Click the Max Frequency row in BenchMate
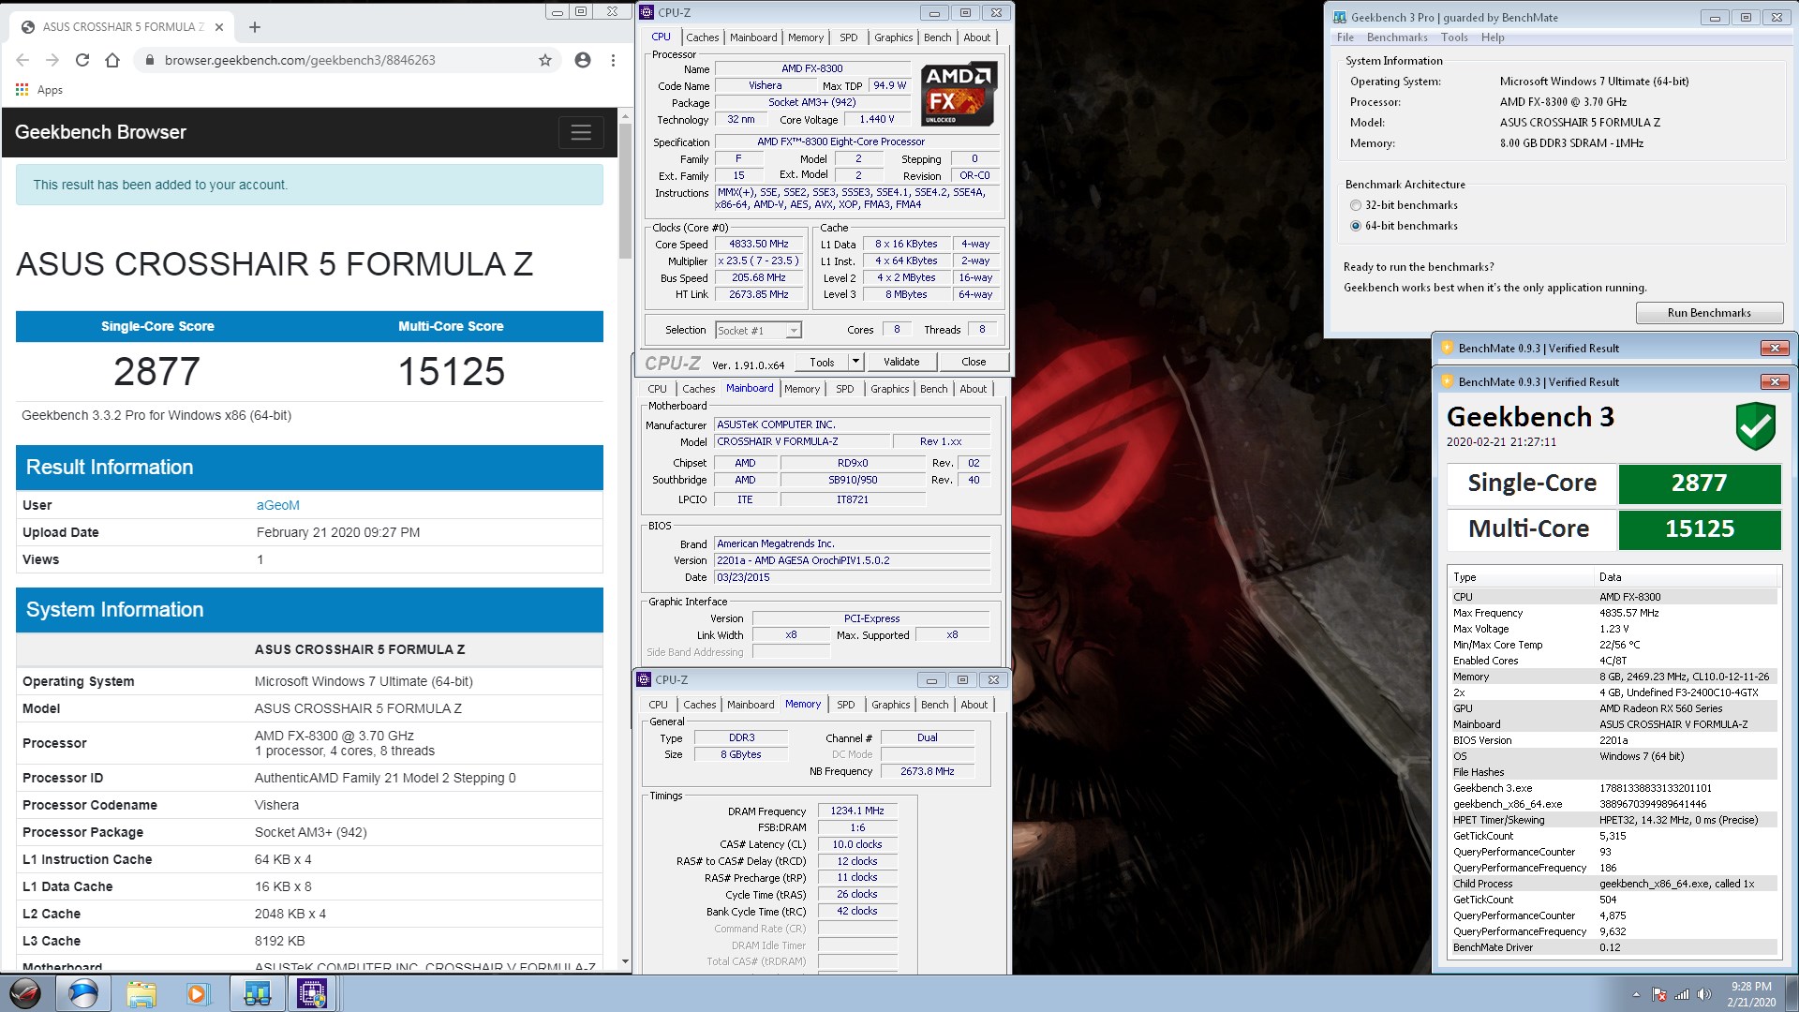This screenshot has width=1799, height=1012. point(1613,613)
